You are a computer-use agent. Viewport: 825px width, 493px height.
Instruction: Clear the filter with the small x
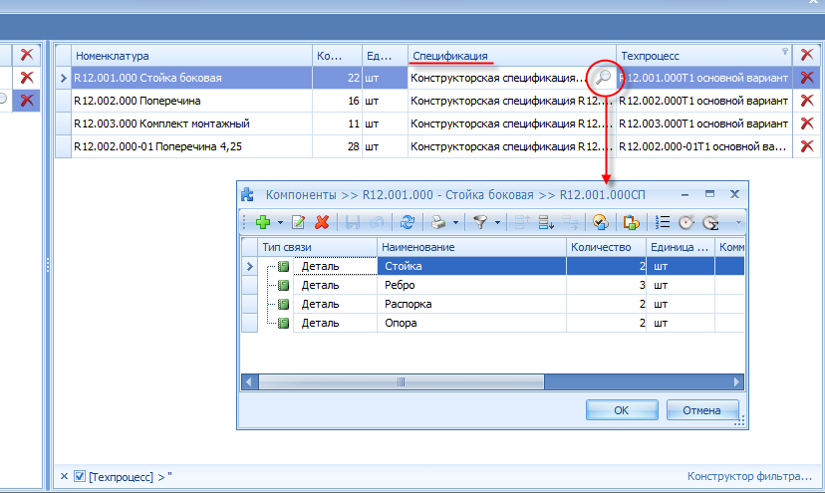(x=64, y=477)
